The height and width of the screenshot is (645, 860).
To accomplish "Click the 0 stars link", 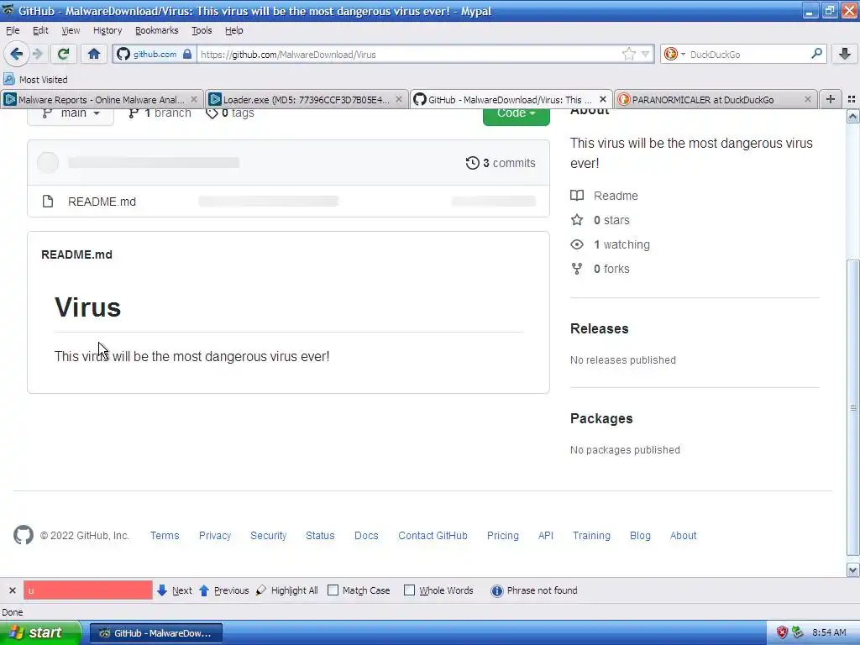I will [x=600, y=220].
